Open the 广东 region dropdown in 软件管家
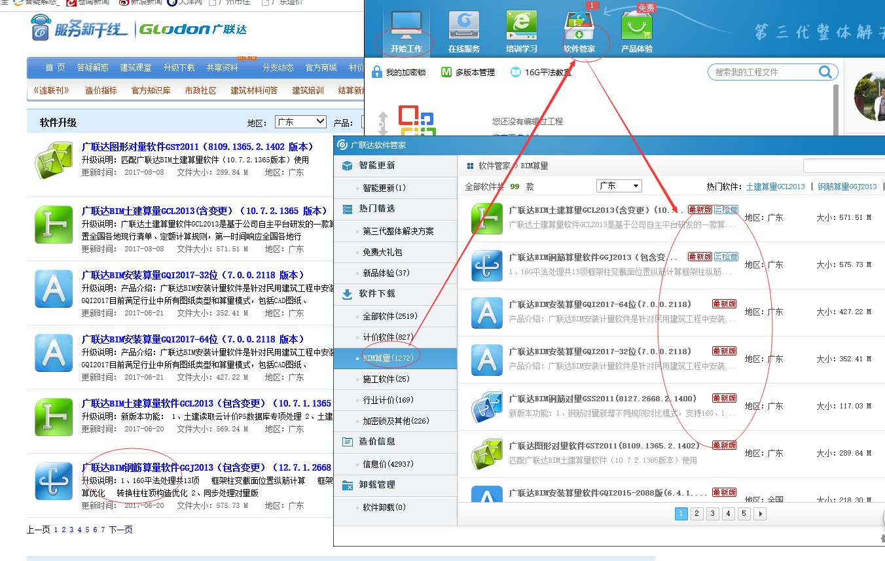Screen dimensions: 885x561 tap(619, 186)
